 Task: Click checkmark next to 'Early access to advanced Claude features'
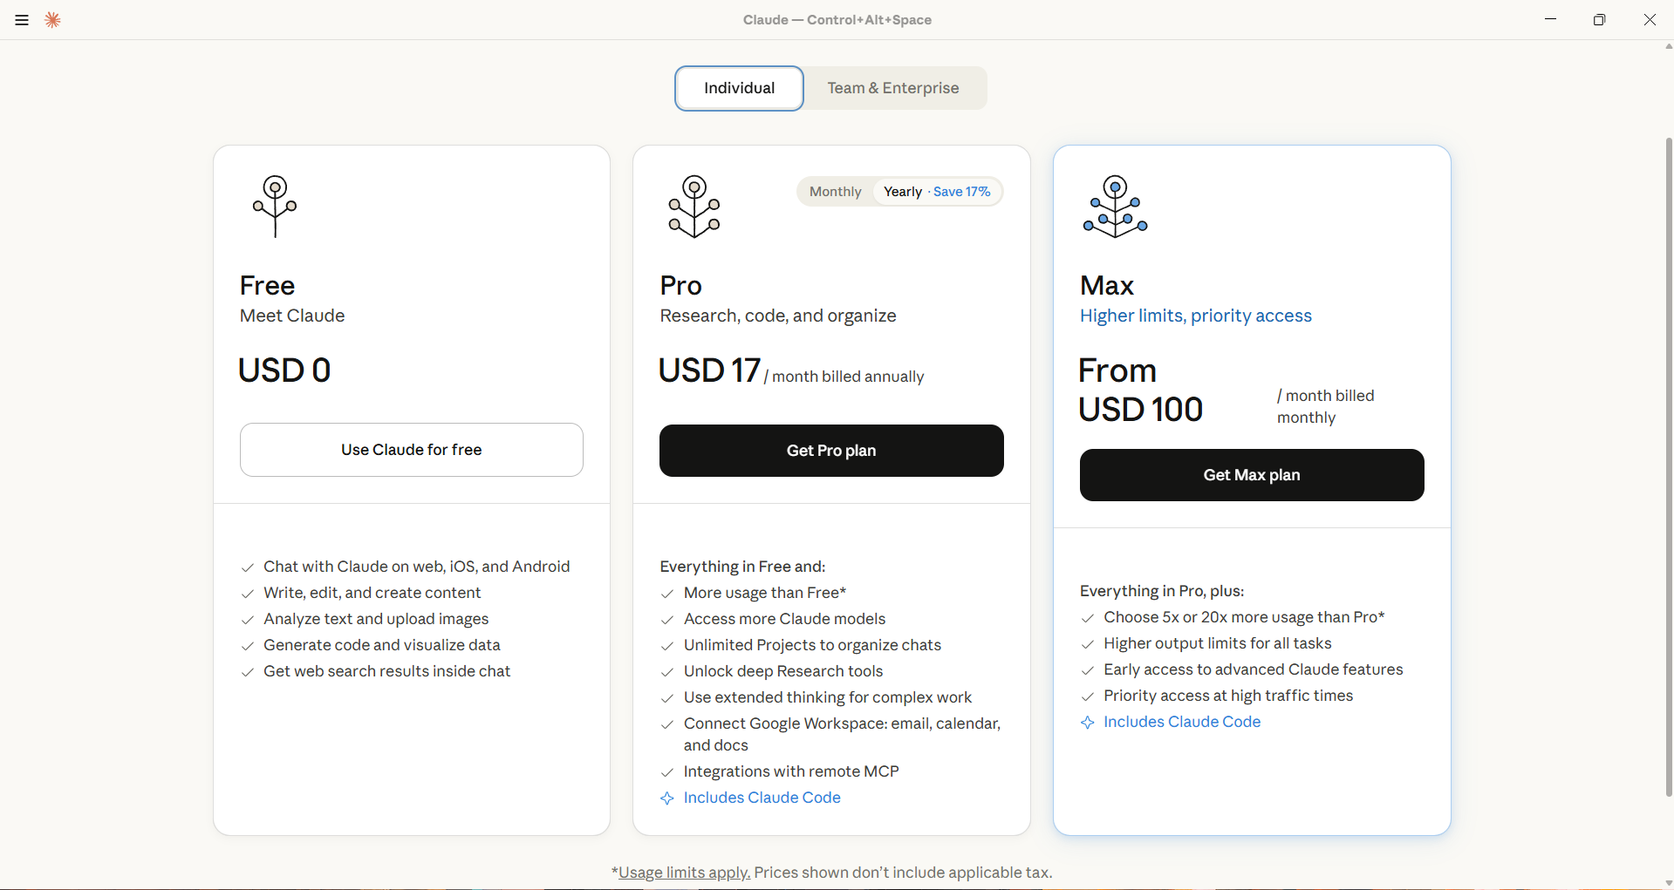pyautogui.click(x=1087, y=670)
